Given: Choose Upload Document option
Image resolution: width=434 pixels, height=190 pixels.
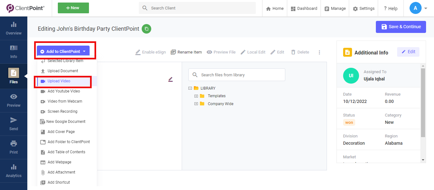Looking at the screenshot, I should [62, 71].
